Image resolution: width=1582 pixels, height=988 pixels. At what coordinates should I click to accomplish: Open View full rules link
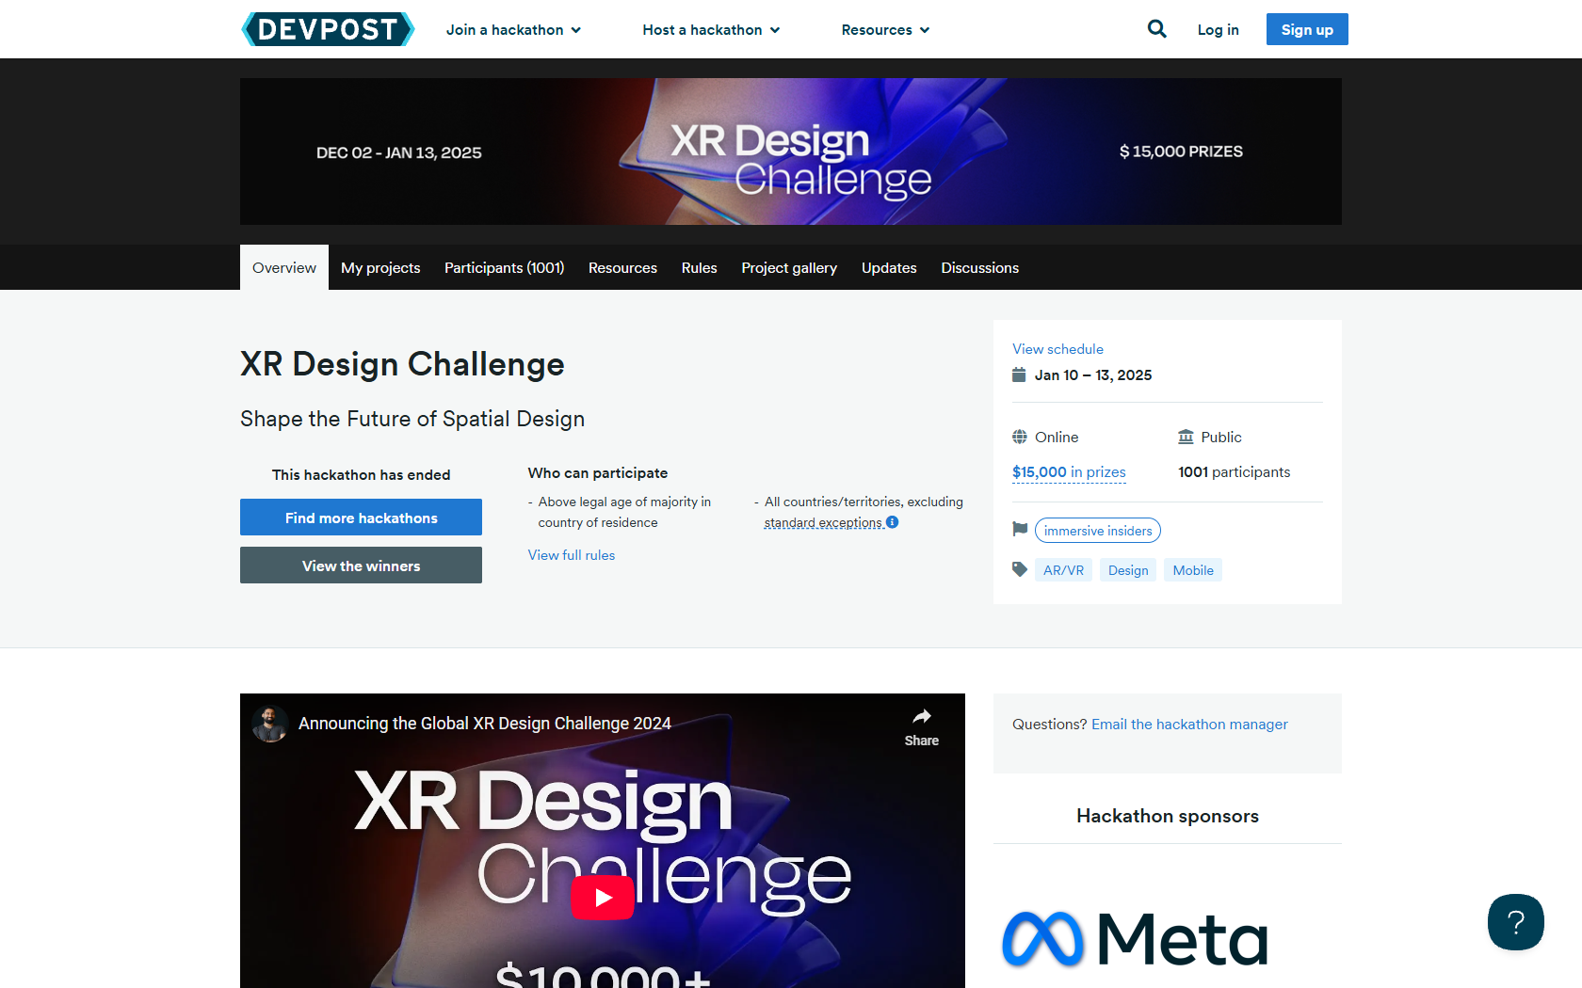tap(571, 555)
